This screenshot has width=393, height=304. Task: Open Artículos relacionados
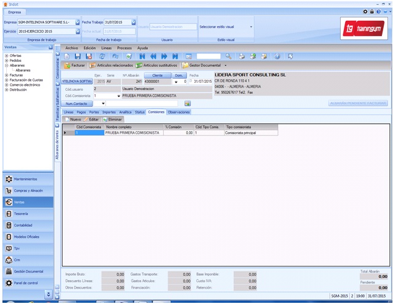tap(112, 64)
